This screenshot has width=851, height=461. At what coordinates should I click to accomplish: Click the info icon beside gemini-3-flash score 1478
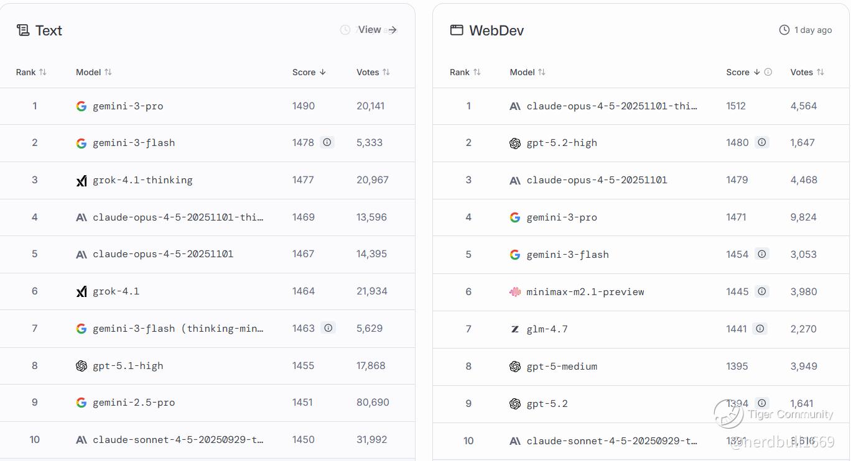[327, 142]
